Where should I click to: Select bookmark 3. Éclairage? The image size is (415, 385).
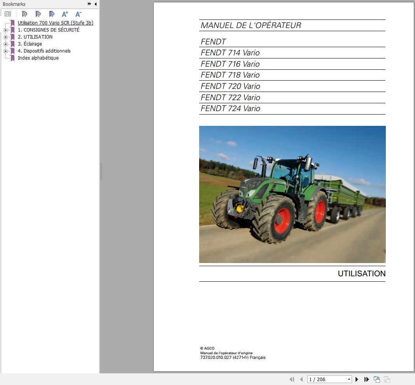[30, 44]
